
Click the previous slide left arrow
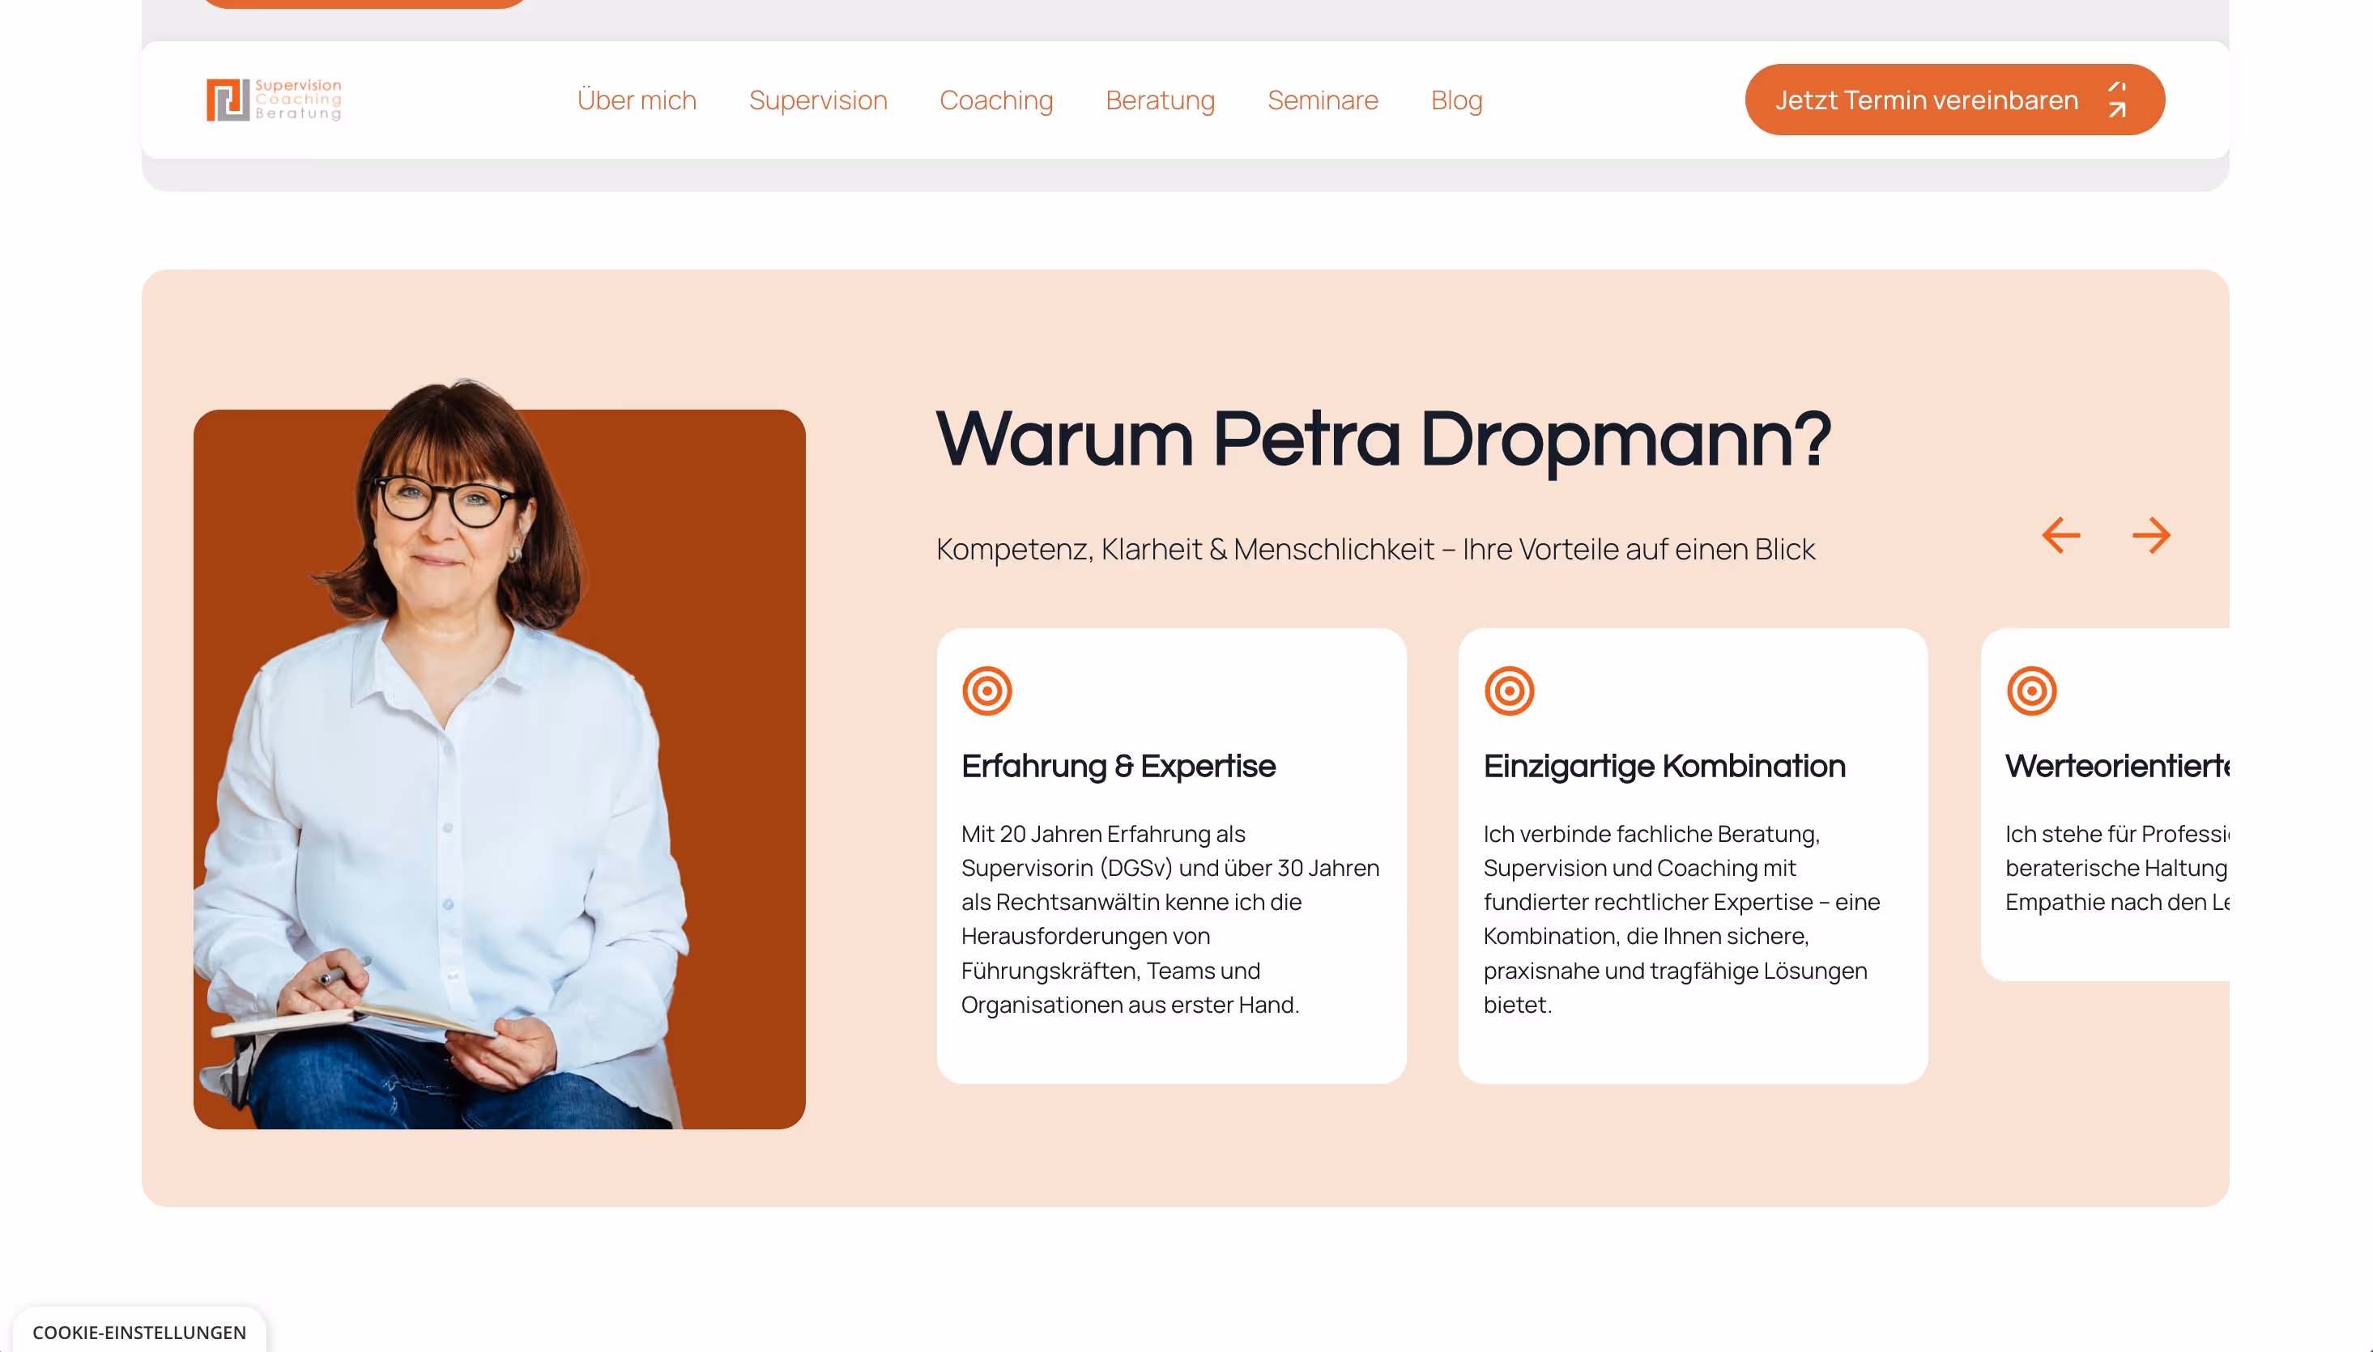[2060, 536]
